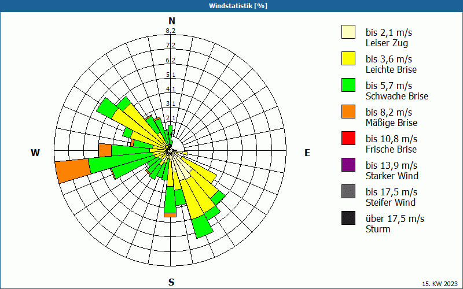Click the 'Windstatistik [%]' title text
463x289 pixels.
pyautogui.click(x=238, y=6)
